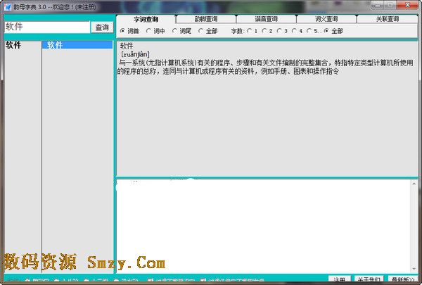
Task: Click the 查询 search button
Action: click(x=102, y=27)
